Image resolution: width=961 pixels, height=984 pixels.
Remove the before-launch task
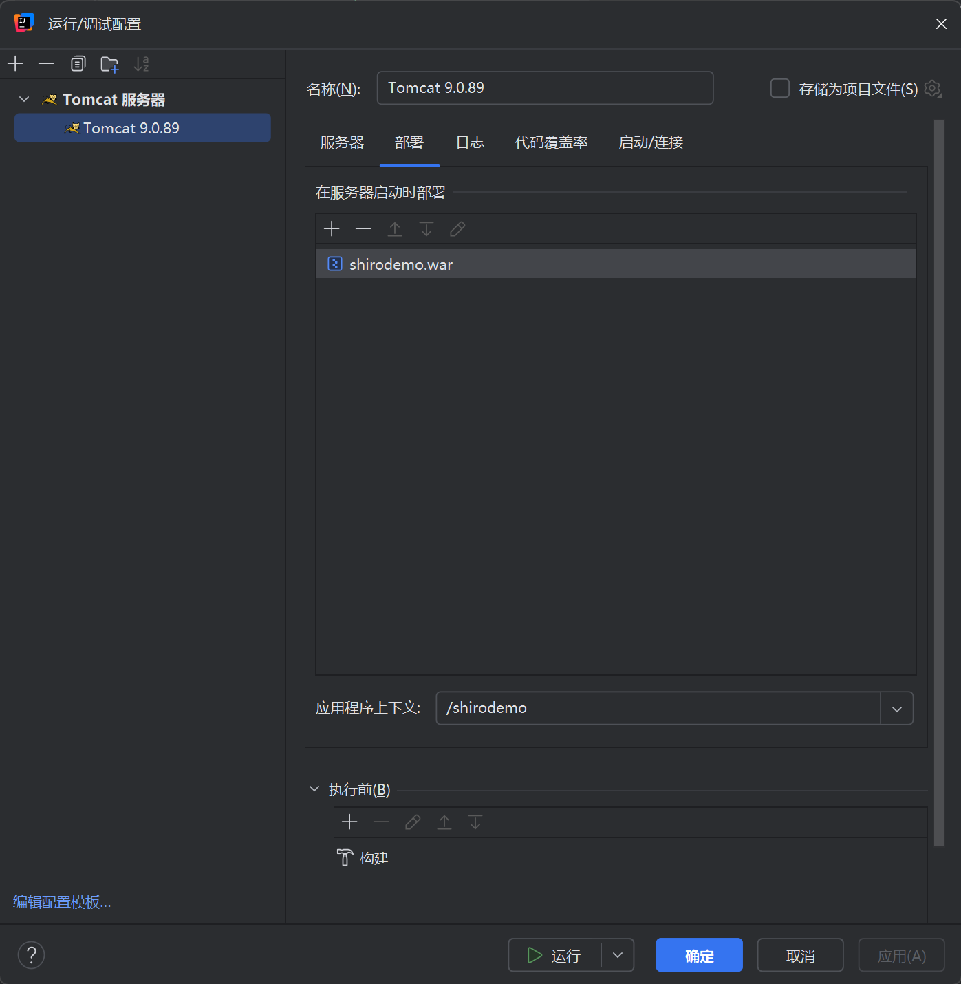coord(381,822)
